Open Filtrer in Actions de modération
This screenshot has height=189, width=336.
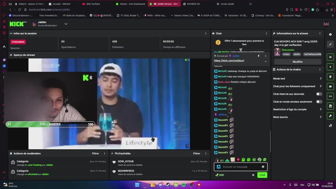pyautogui.click(x=96, y=154)
